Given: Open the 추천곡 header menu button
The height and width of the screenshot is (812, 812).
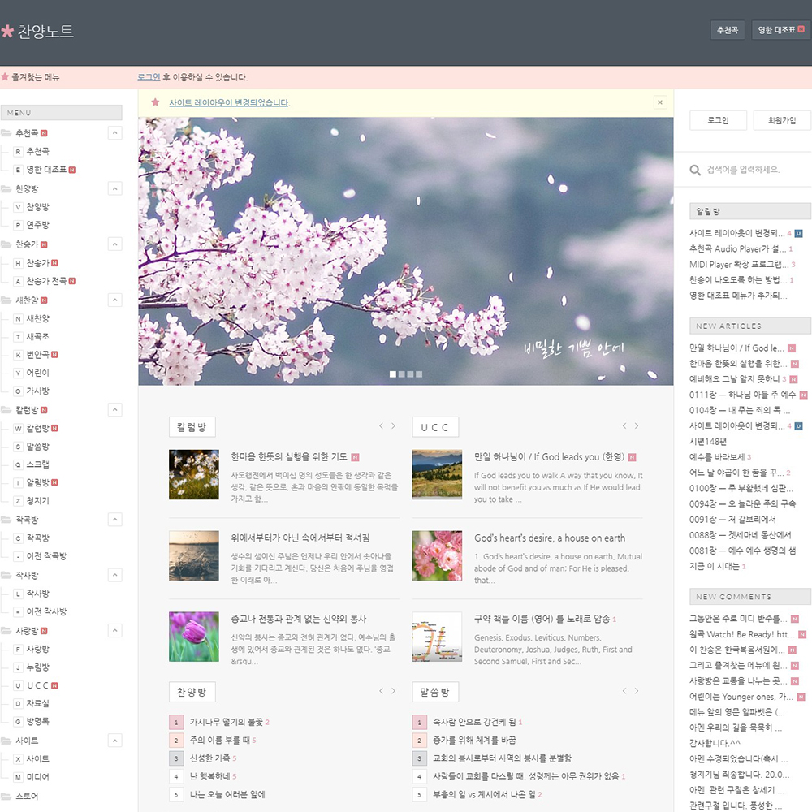Looking at the screenshot, I should coord(727,30).
